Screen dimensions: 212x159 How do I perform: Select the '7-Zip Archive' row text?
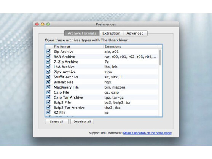[x=66, y=62]
